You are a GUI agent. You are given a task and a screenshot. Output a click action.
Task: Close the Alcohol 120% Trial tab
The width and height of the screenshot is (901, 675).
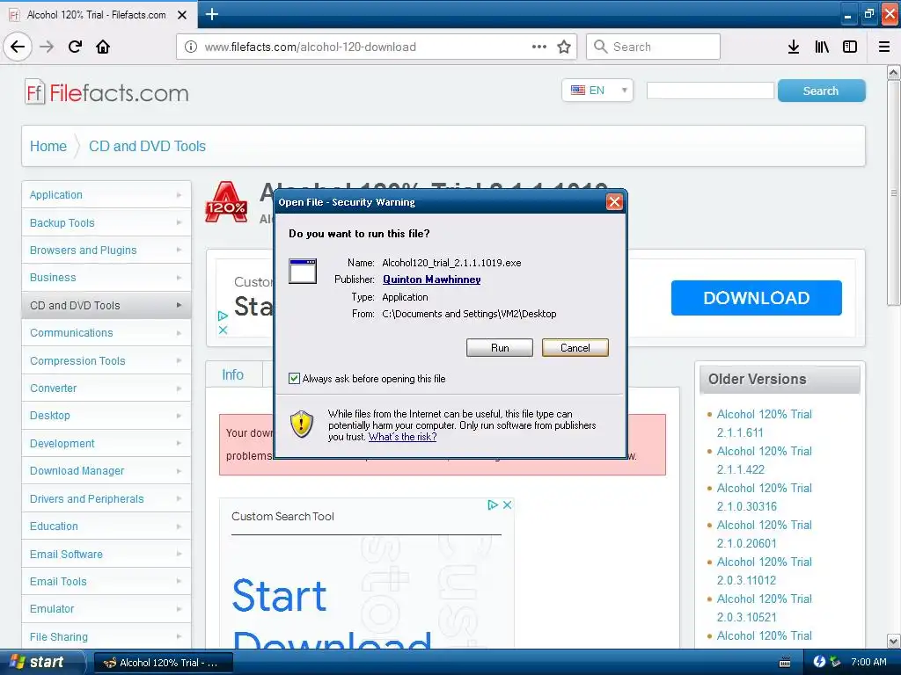coord(181,15)
